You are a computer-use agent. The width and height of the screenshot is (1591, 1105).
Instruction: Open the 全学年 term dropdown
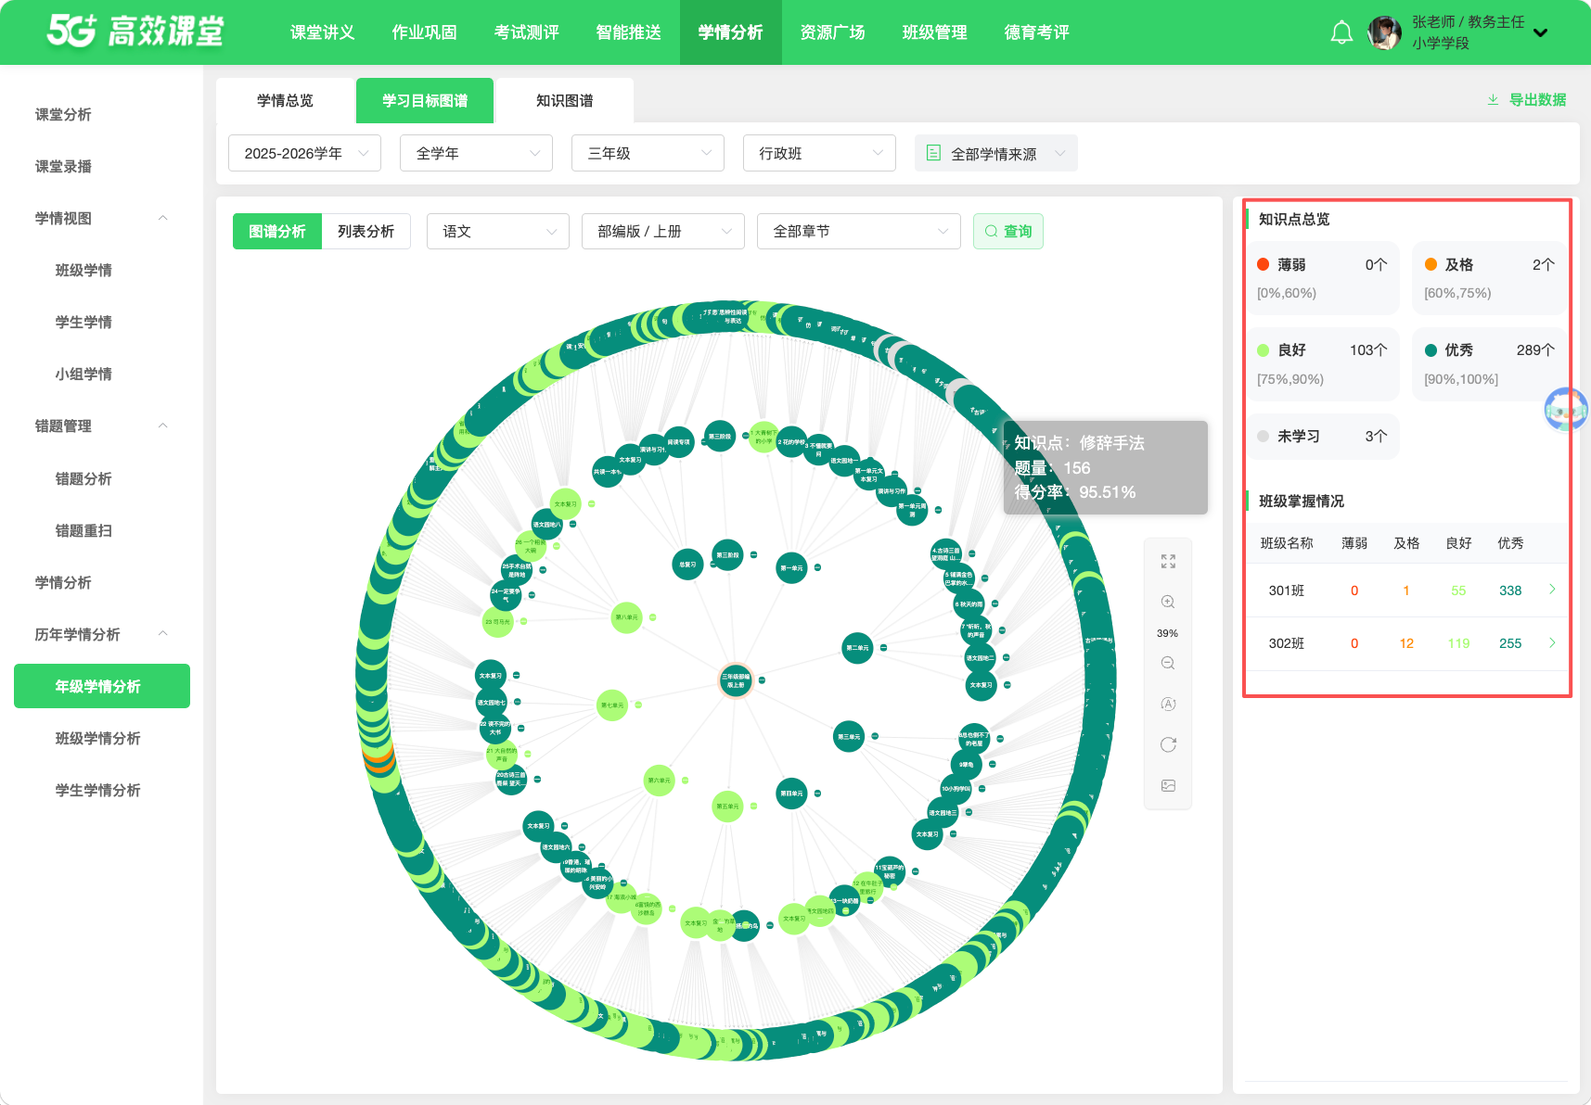[x=476, y=153]
